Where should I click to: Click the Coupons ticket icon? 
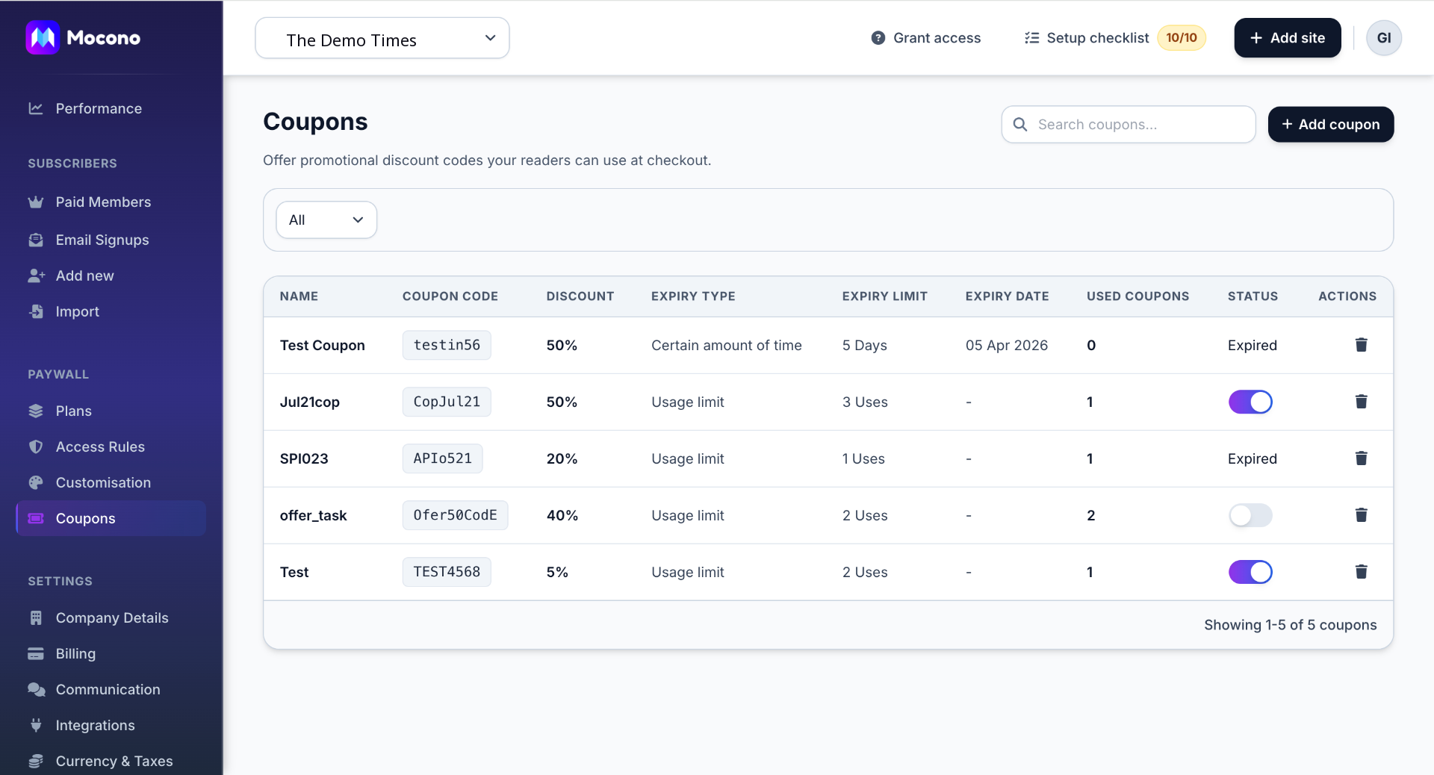pyautogui.click(x=36, y=518)
